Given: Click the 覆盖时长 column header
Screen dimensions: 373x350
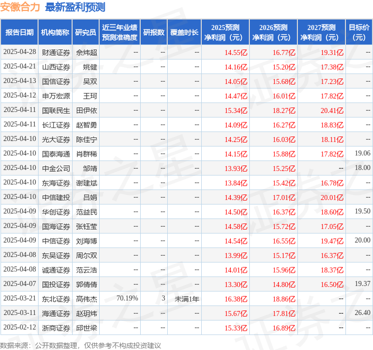Looking at the screenshot, I should click(x=184, y=32).
